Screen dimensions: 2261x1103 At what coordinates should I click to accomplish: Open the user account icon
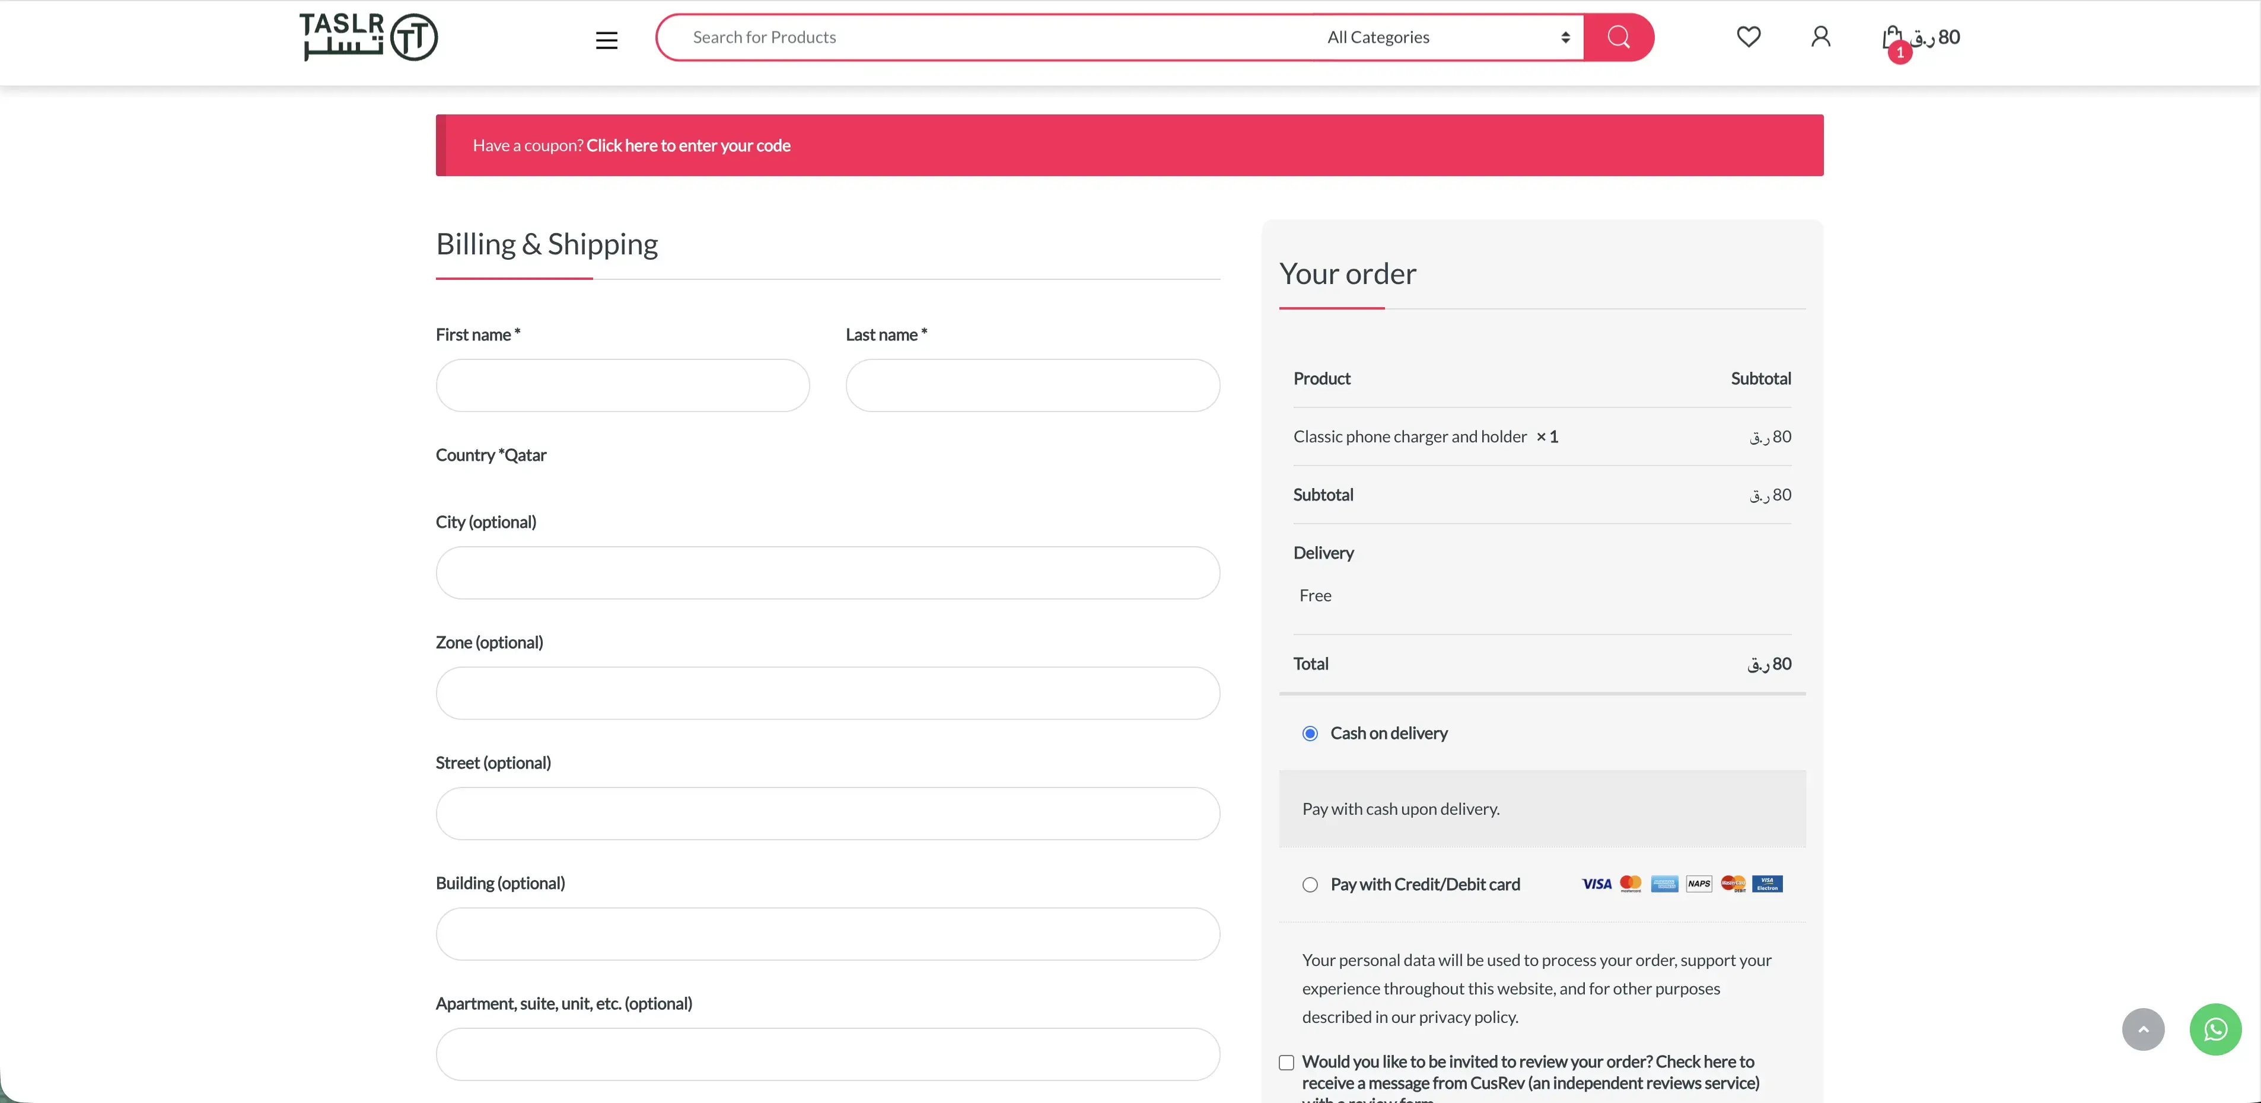tap(1820, 37)
